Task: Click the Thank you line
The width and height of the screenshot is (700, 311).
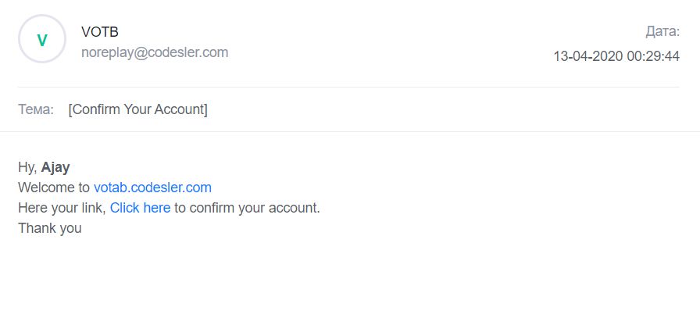Action: (50, 228)
